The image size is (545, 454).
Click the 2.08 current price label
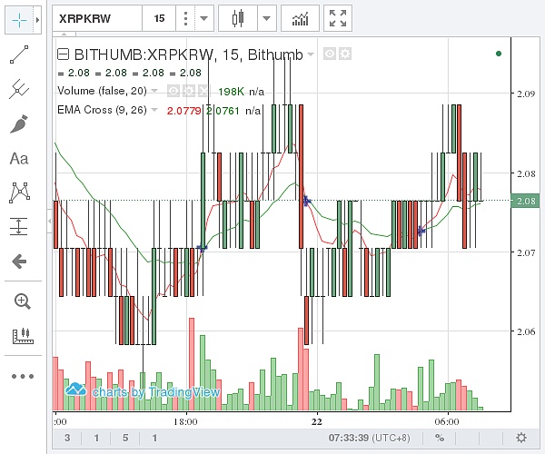525,201
